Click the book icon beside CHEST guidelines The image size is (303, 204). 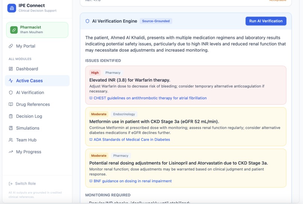[x=91, y=98]
